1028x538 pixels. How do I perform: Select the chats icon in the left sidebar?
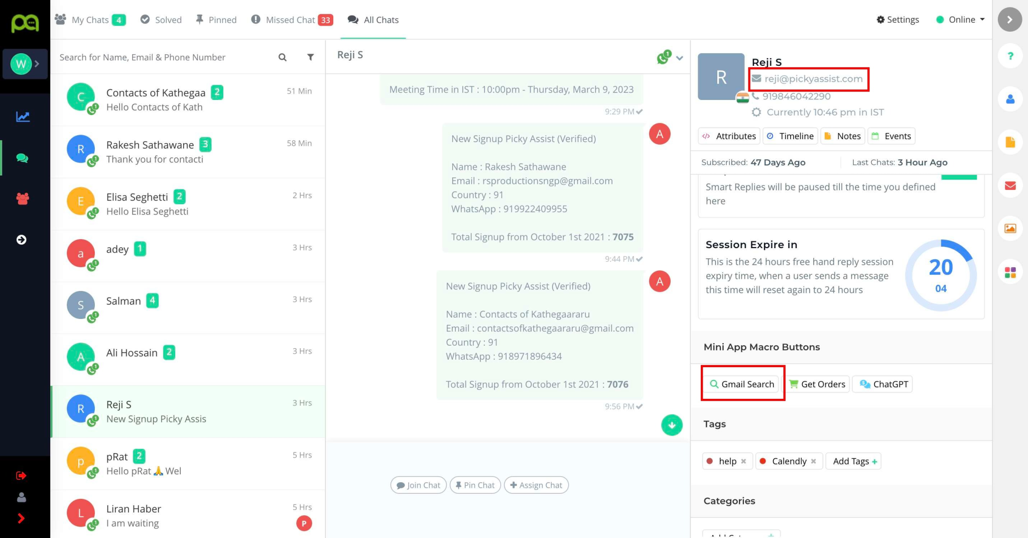(x=23, y=158)
